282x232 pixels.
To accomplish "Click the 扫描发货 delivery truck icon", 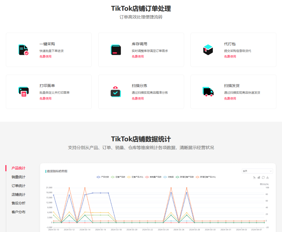I will click(x=208, y=92).
